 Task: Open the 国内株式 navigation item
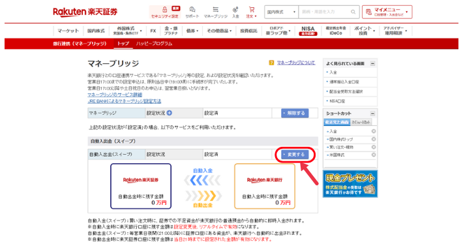click(x=96, y=31)
